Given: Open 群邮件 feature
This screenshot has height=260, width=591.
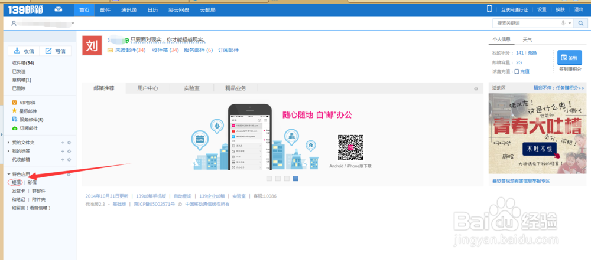Looking at the screenshot, I should tap(39, 191).
